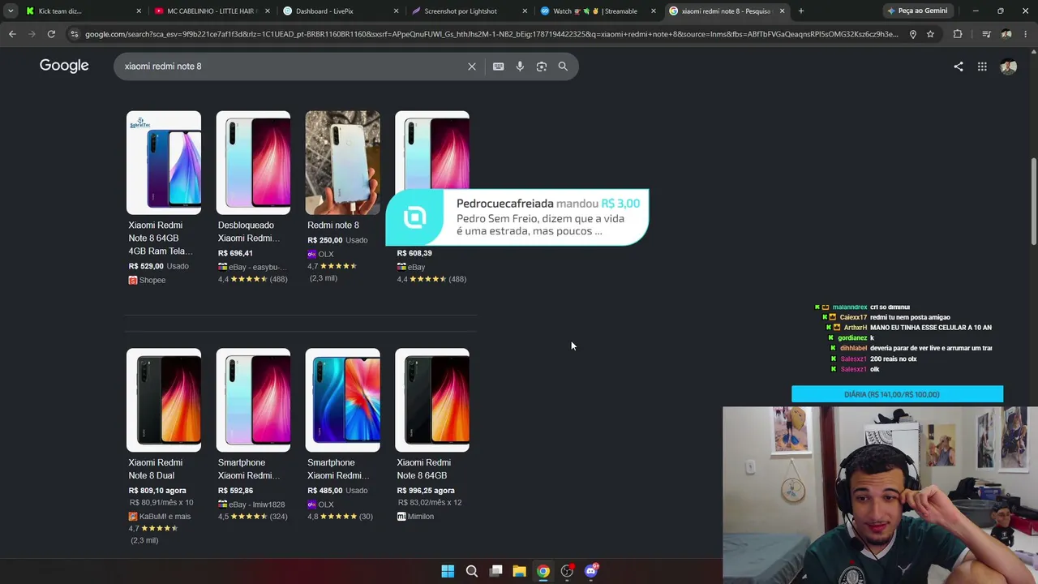
Task: Go to the Google logo homepage
Action: 64,66
